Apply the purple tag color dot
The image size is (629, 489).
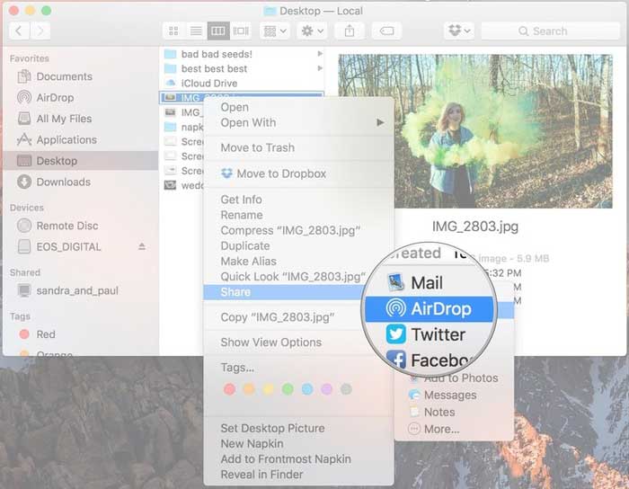[326, 389]
